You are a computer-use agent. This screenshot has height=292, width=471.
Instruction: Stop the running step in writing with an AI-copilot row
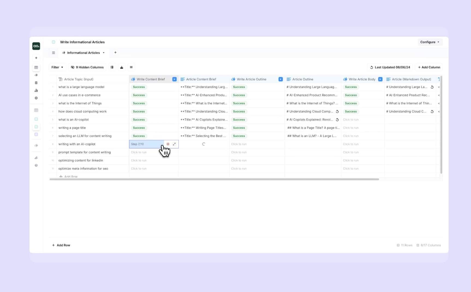click(168, 144)
